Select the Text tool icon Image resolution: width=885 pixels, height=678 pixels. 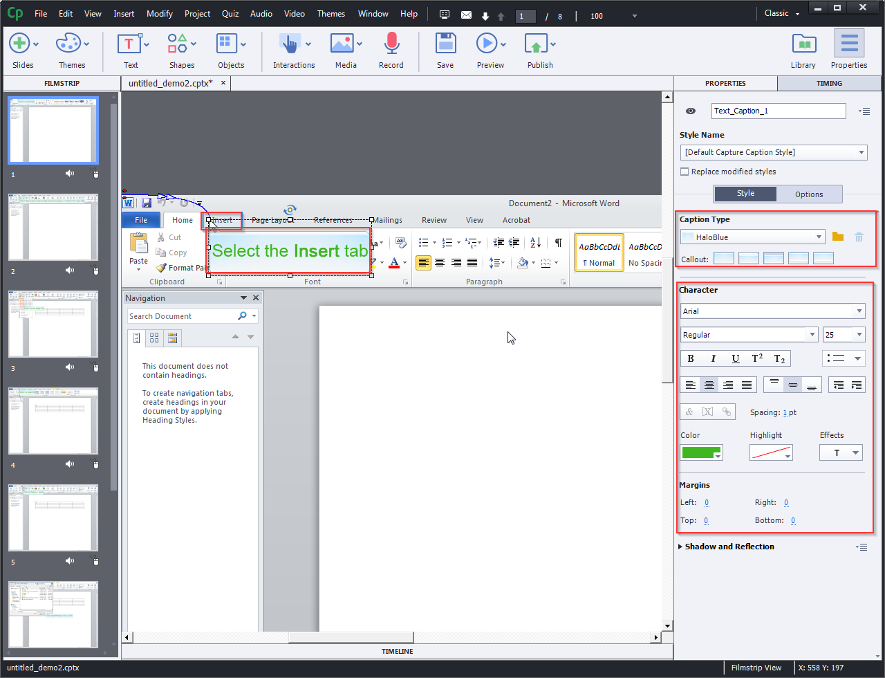point(129,44)
